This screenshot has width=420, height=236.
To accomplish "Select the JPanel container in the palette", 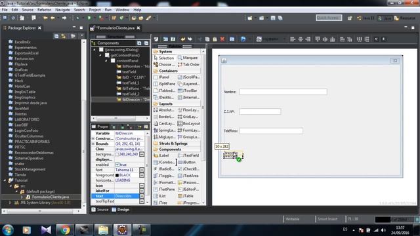I will [x=161, y=77].
